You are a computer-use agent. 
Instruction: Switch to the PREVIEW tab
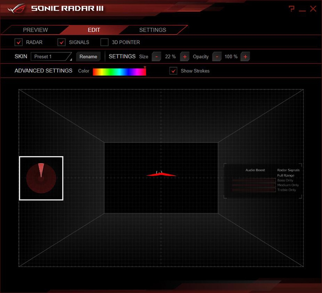(x=35, y=30)
